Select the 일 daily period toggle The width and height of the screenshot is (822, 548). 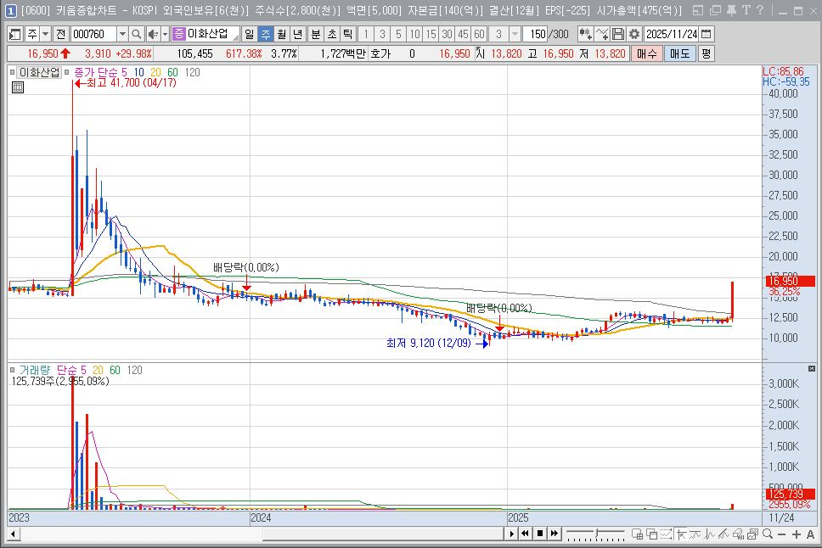(x=250, y=34)
